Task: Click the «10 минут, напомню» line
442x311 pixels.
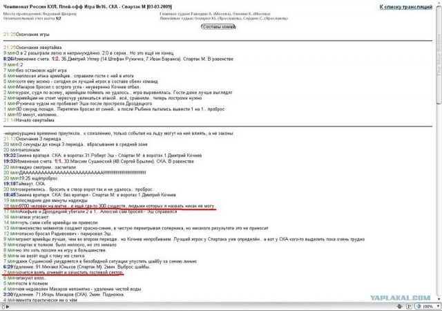Action: [31, 115]
